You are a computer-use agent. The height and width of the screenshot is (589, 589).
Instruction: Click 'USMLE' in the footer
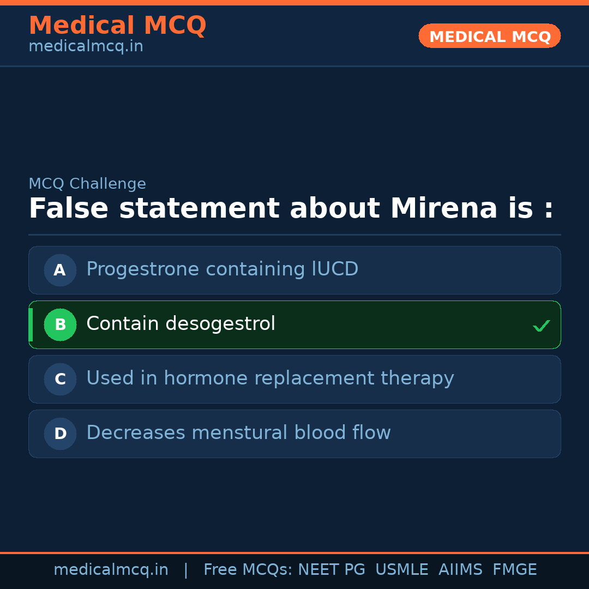pyautogui.click(x=401, y=570)
